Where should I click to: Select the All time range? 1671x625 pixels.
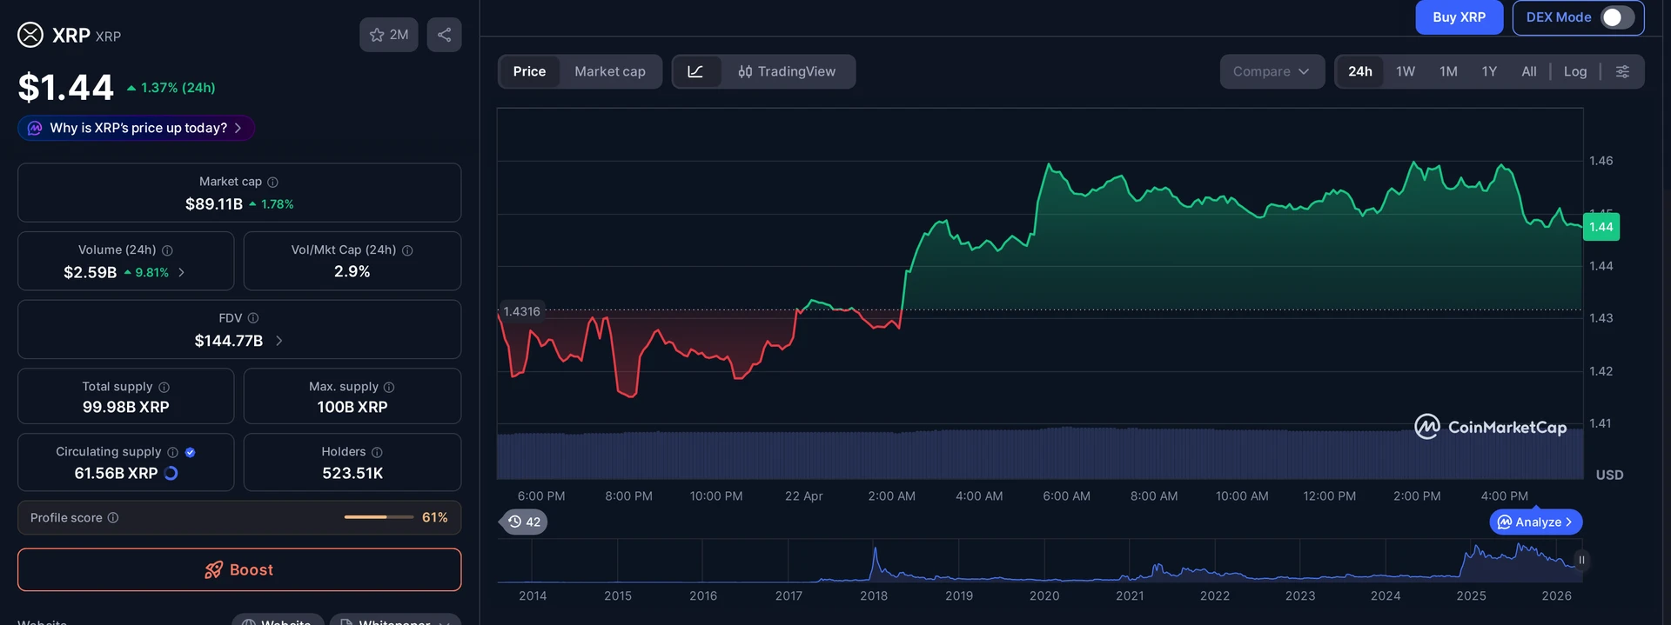[1529, 71]
